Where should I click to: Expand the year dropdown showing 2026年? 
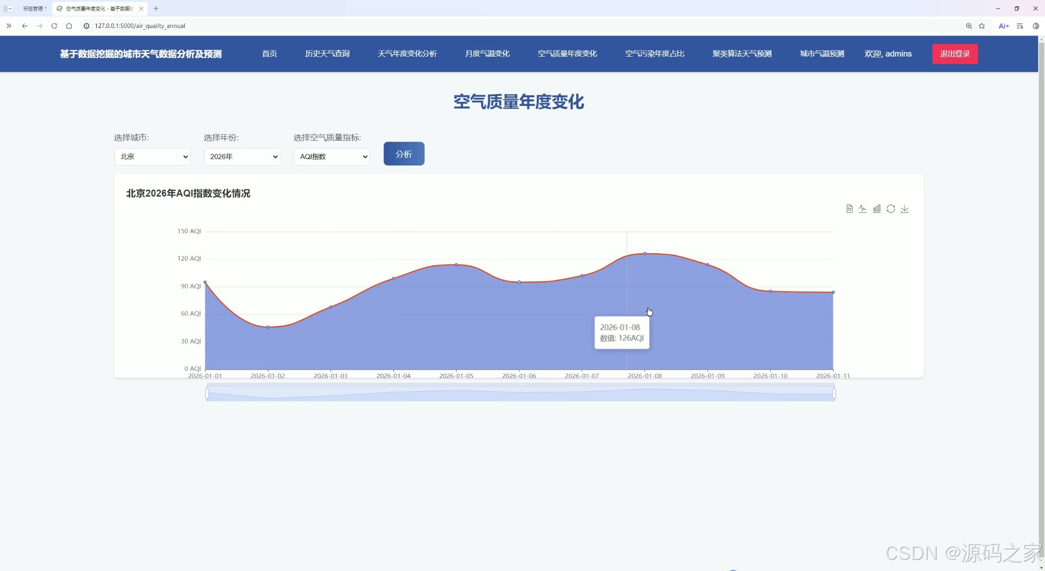point(242,156)
